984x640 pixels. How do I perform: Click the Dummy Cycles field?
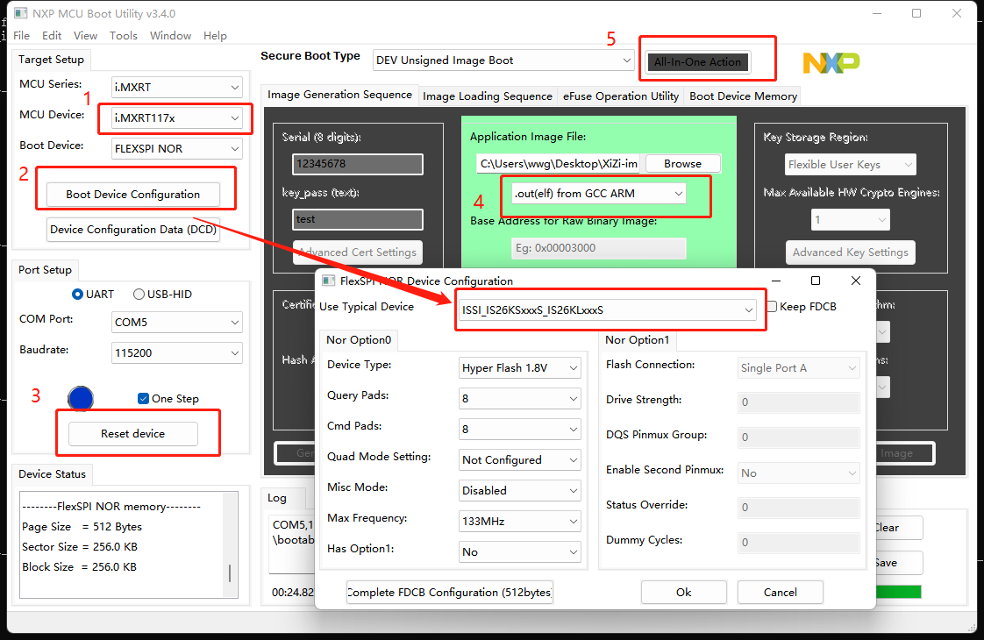coord(798,543)
